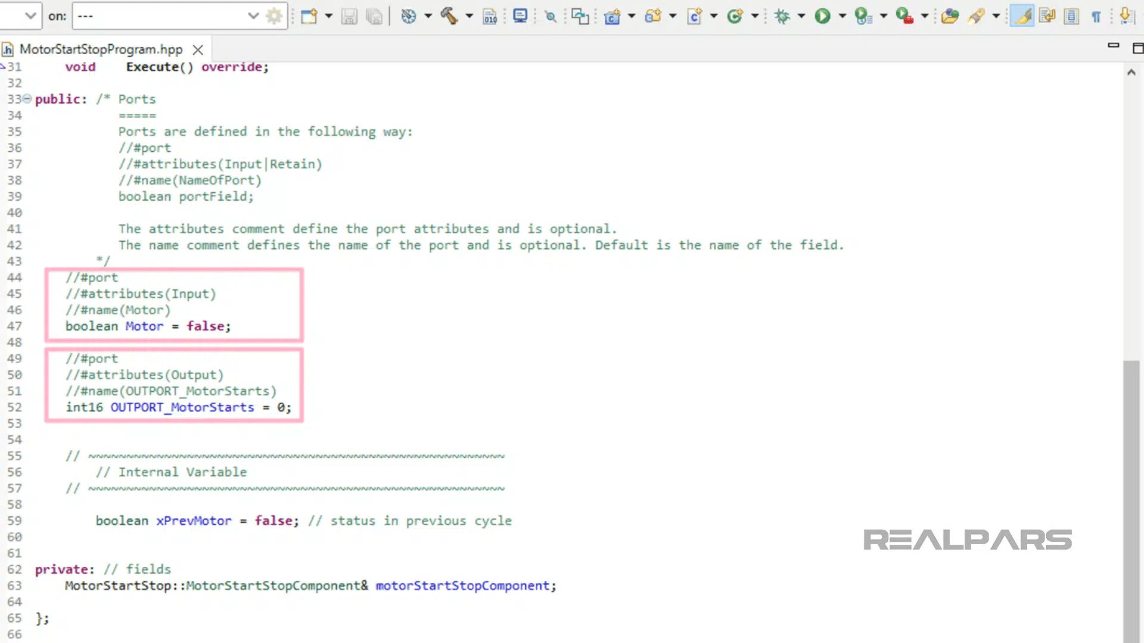Save the current file
The height and width of the screenshot is (643, 1144).
[x=349, y=16]
